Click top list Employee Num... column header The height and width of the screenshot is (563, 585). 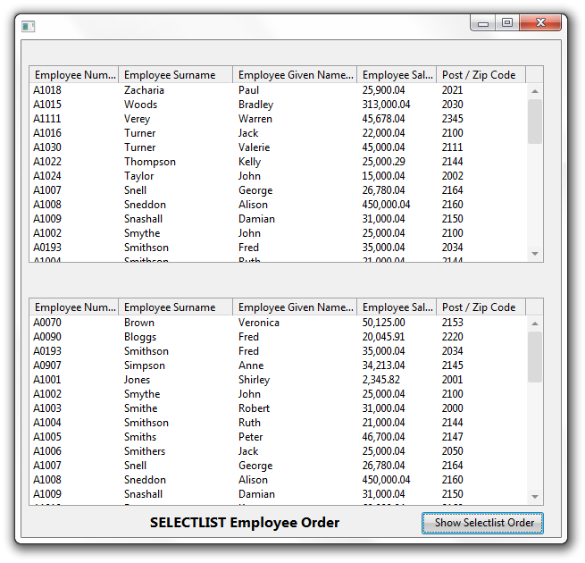(74, 75)
